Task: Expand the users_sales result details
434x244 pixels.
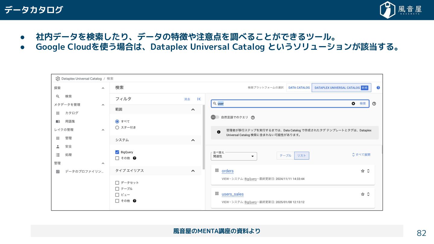Action: tap(368, 194)
